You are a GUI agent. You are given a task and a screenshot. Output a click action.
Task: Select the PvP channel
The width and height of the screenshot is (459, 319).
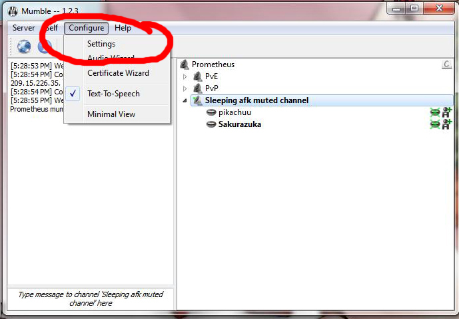tap(212, 88)
